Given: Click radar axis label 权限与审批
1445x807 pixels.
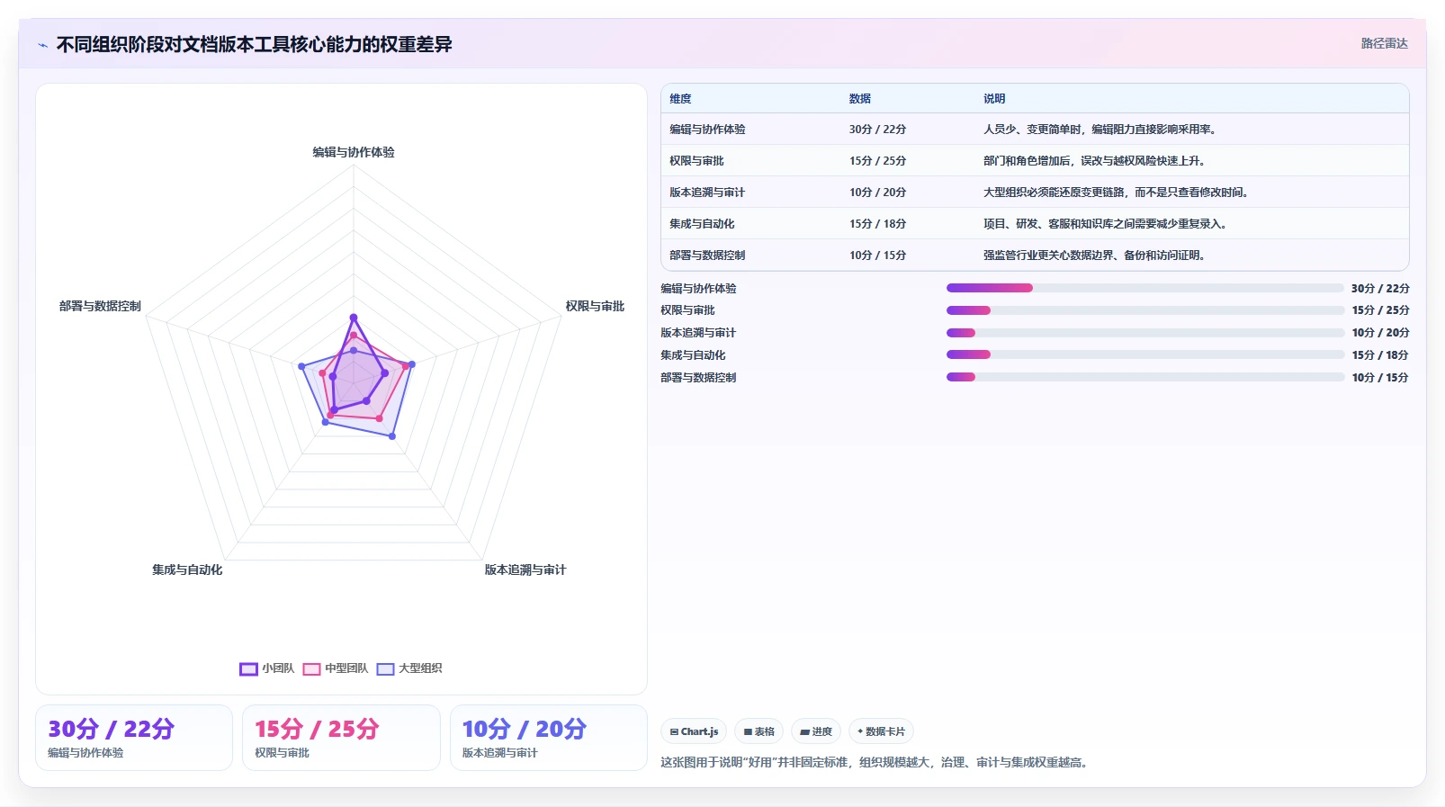Looking at the screenshot, I should [x=595, y=306].
